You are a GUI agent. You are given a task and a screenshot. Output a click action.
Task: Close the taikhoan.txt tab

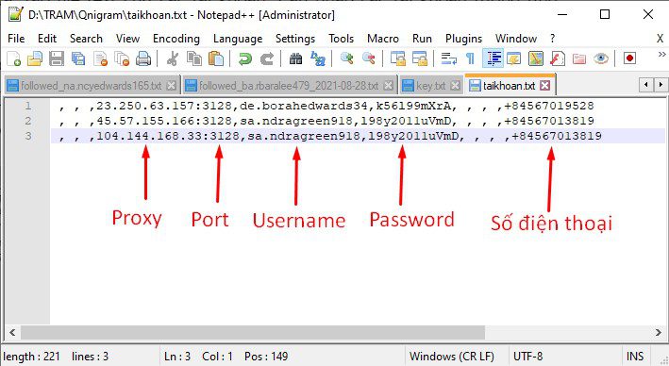point(544,86)
